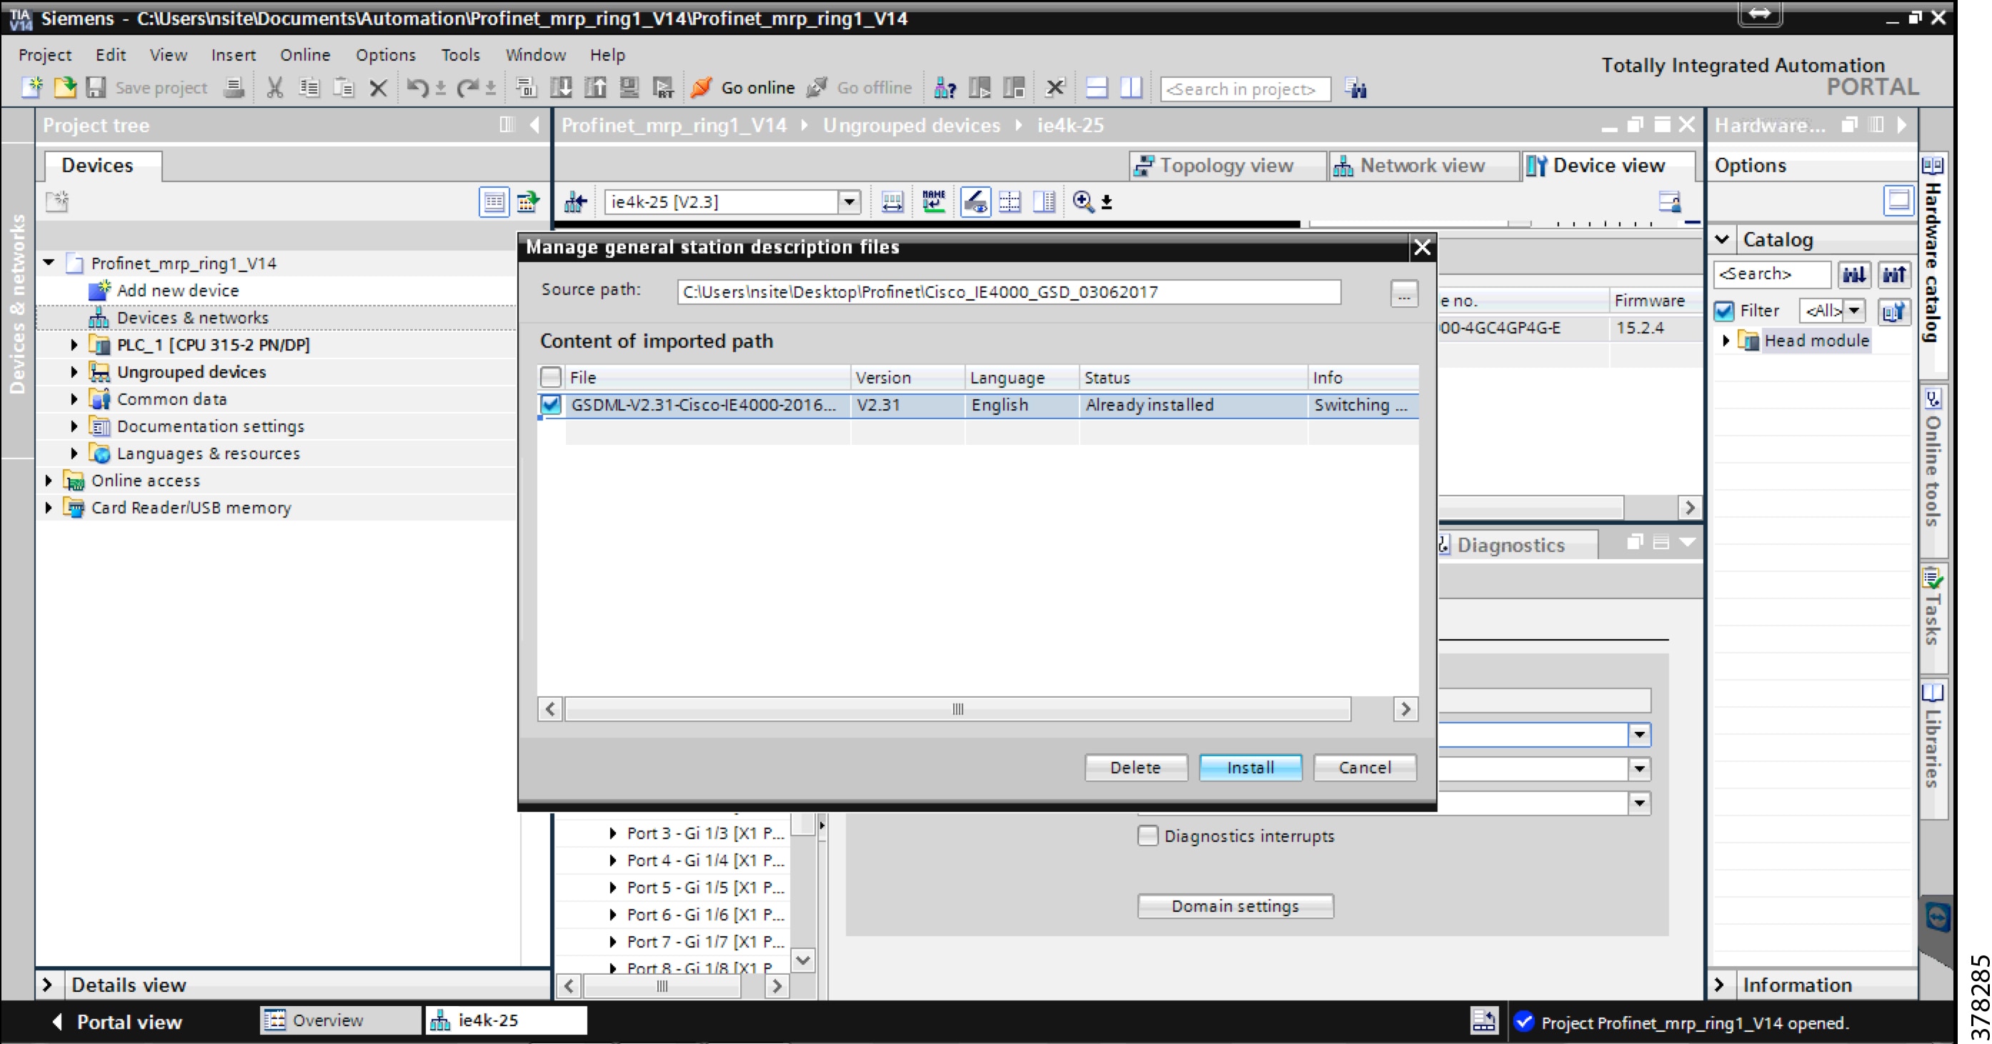Click the go to network view icon

(575, 203)
